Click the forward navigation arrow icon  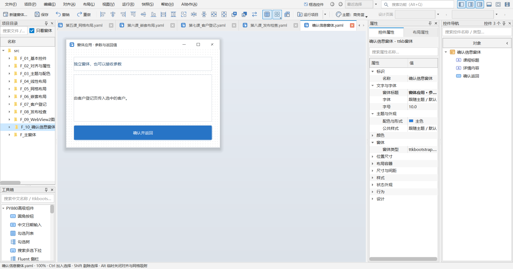tap(340, 4)
